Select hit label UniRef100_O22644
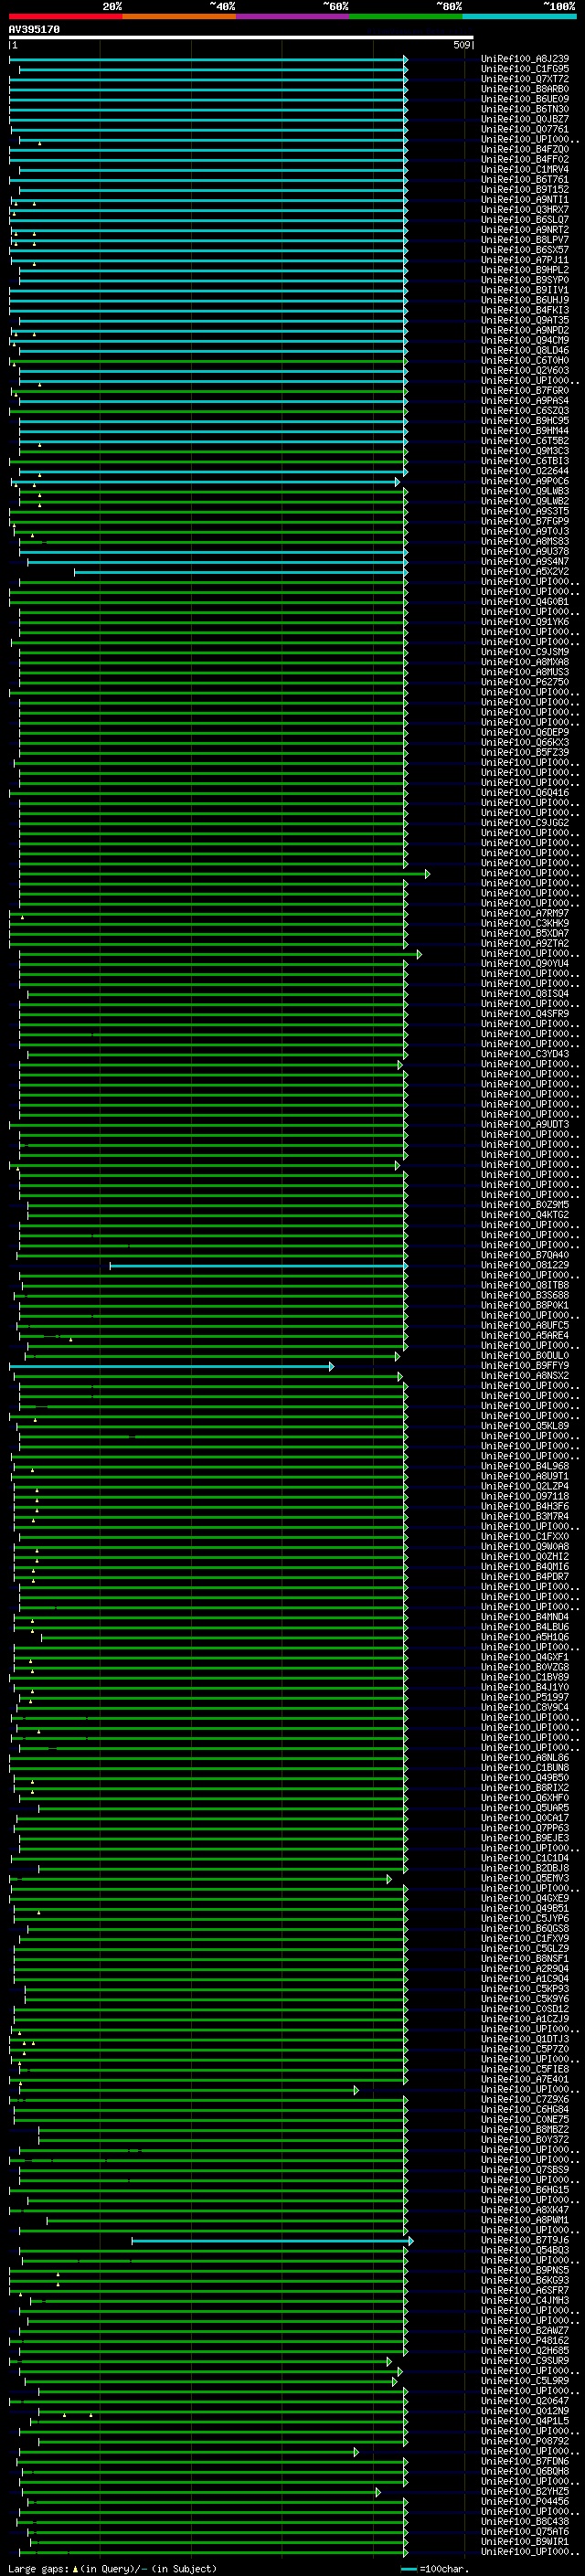 click(525, 471)
